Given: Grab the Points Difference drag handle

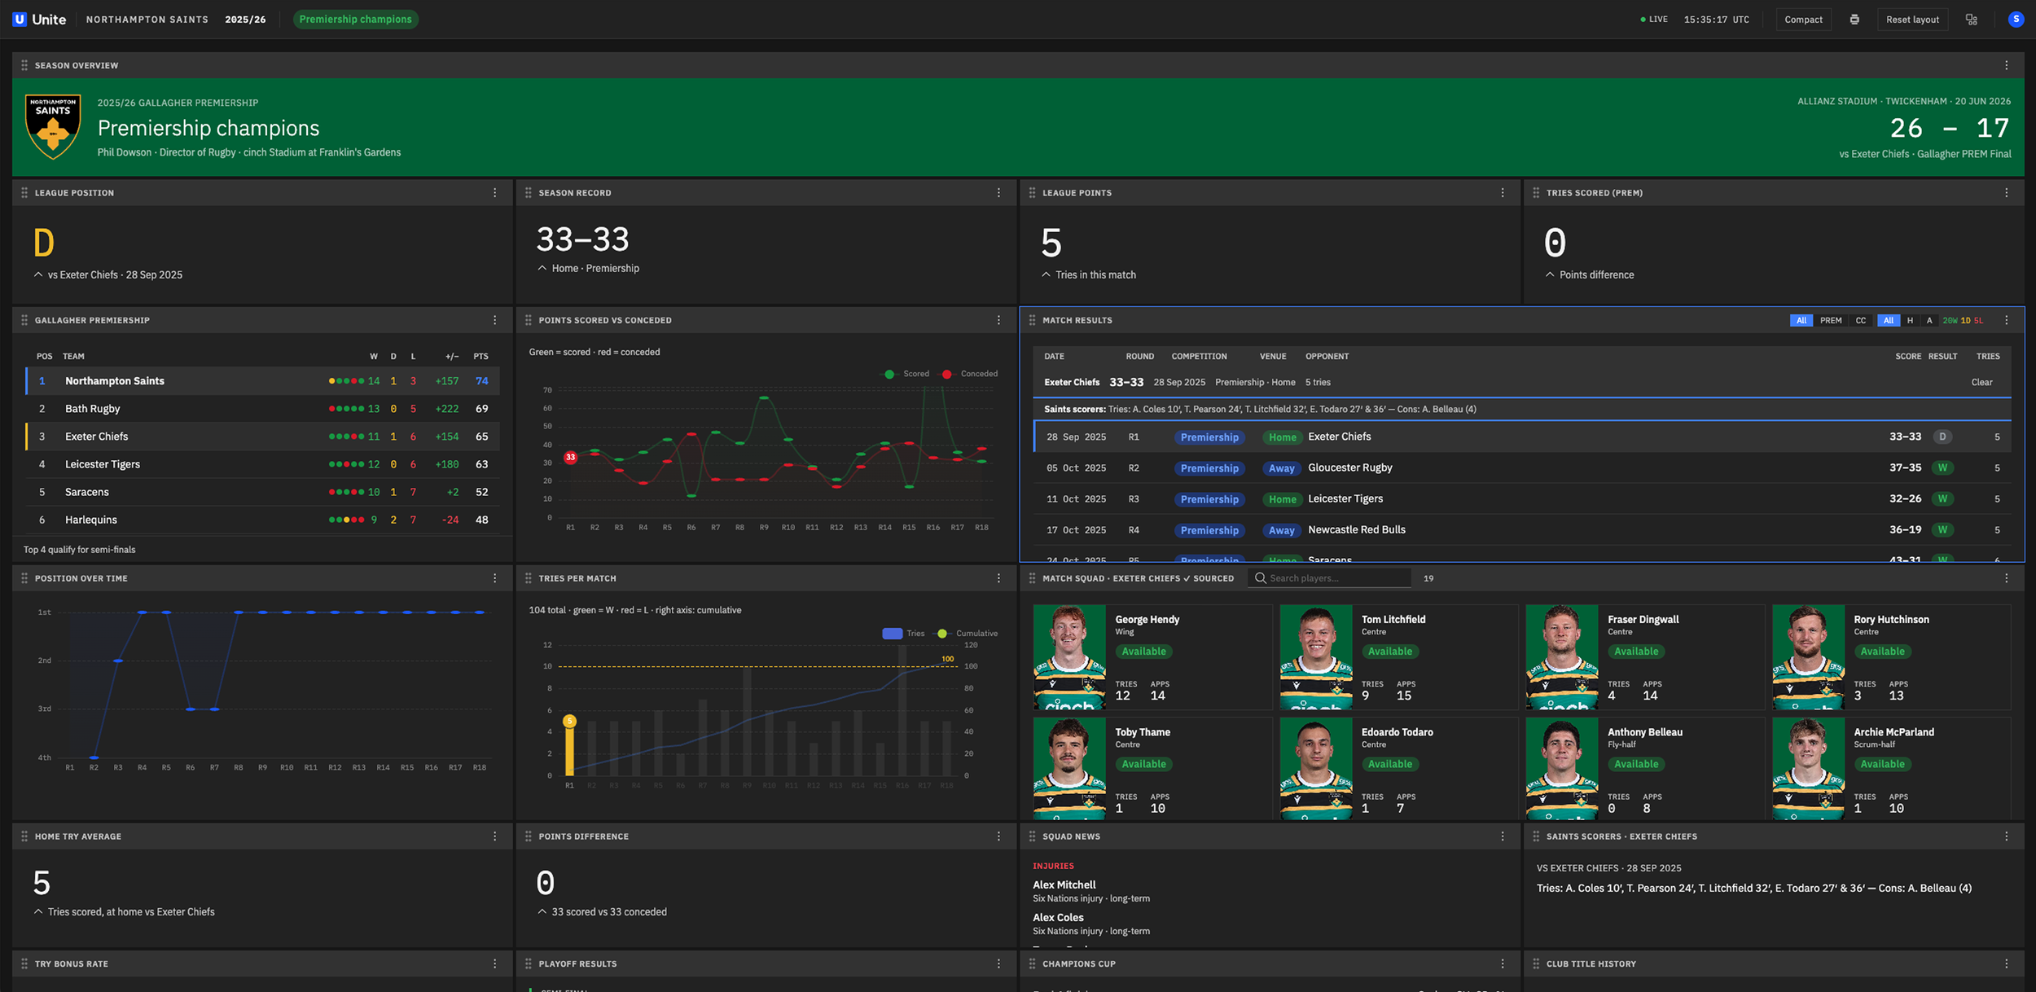Looking at the screenshot, I should [529, 836].
